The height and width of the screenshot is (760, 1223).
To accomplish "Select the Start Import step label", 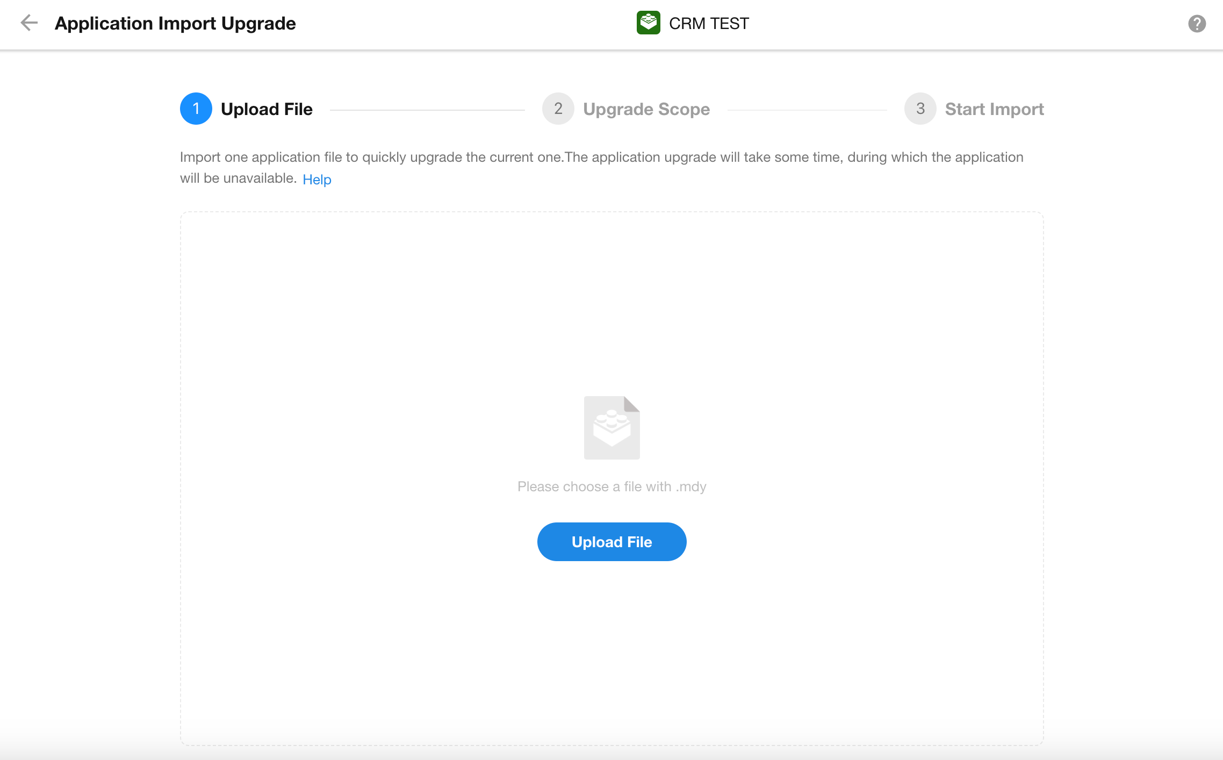I will 994,109.
